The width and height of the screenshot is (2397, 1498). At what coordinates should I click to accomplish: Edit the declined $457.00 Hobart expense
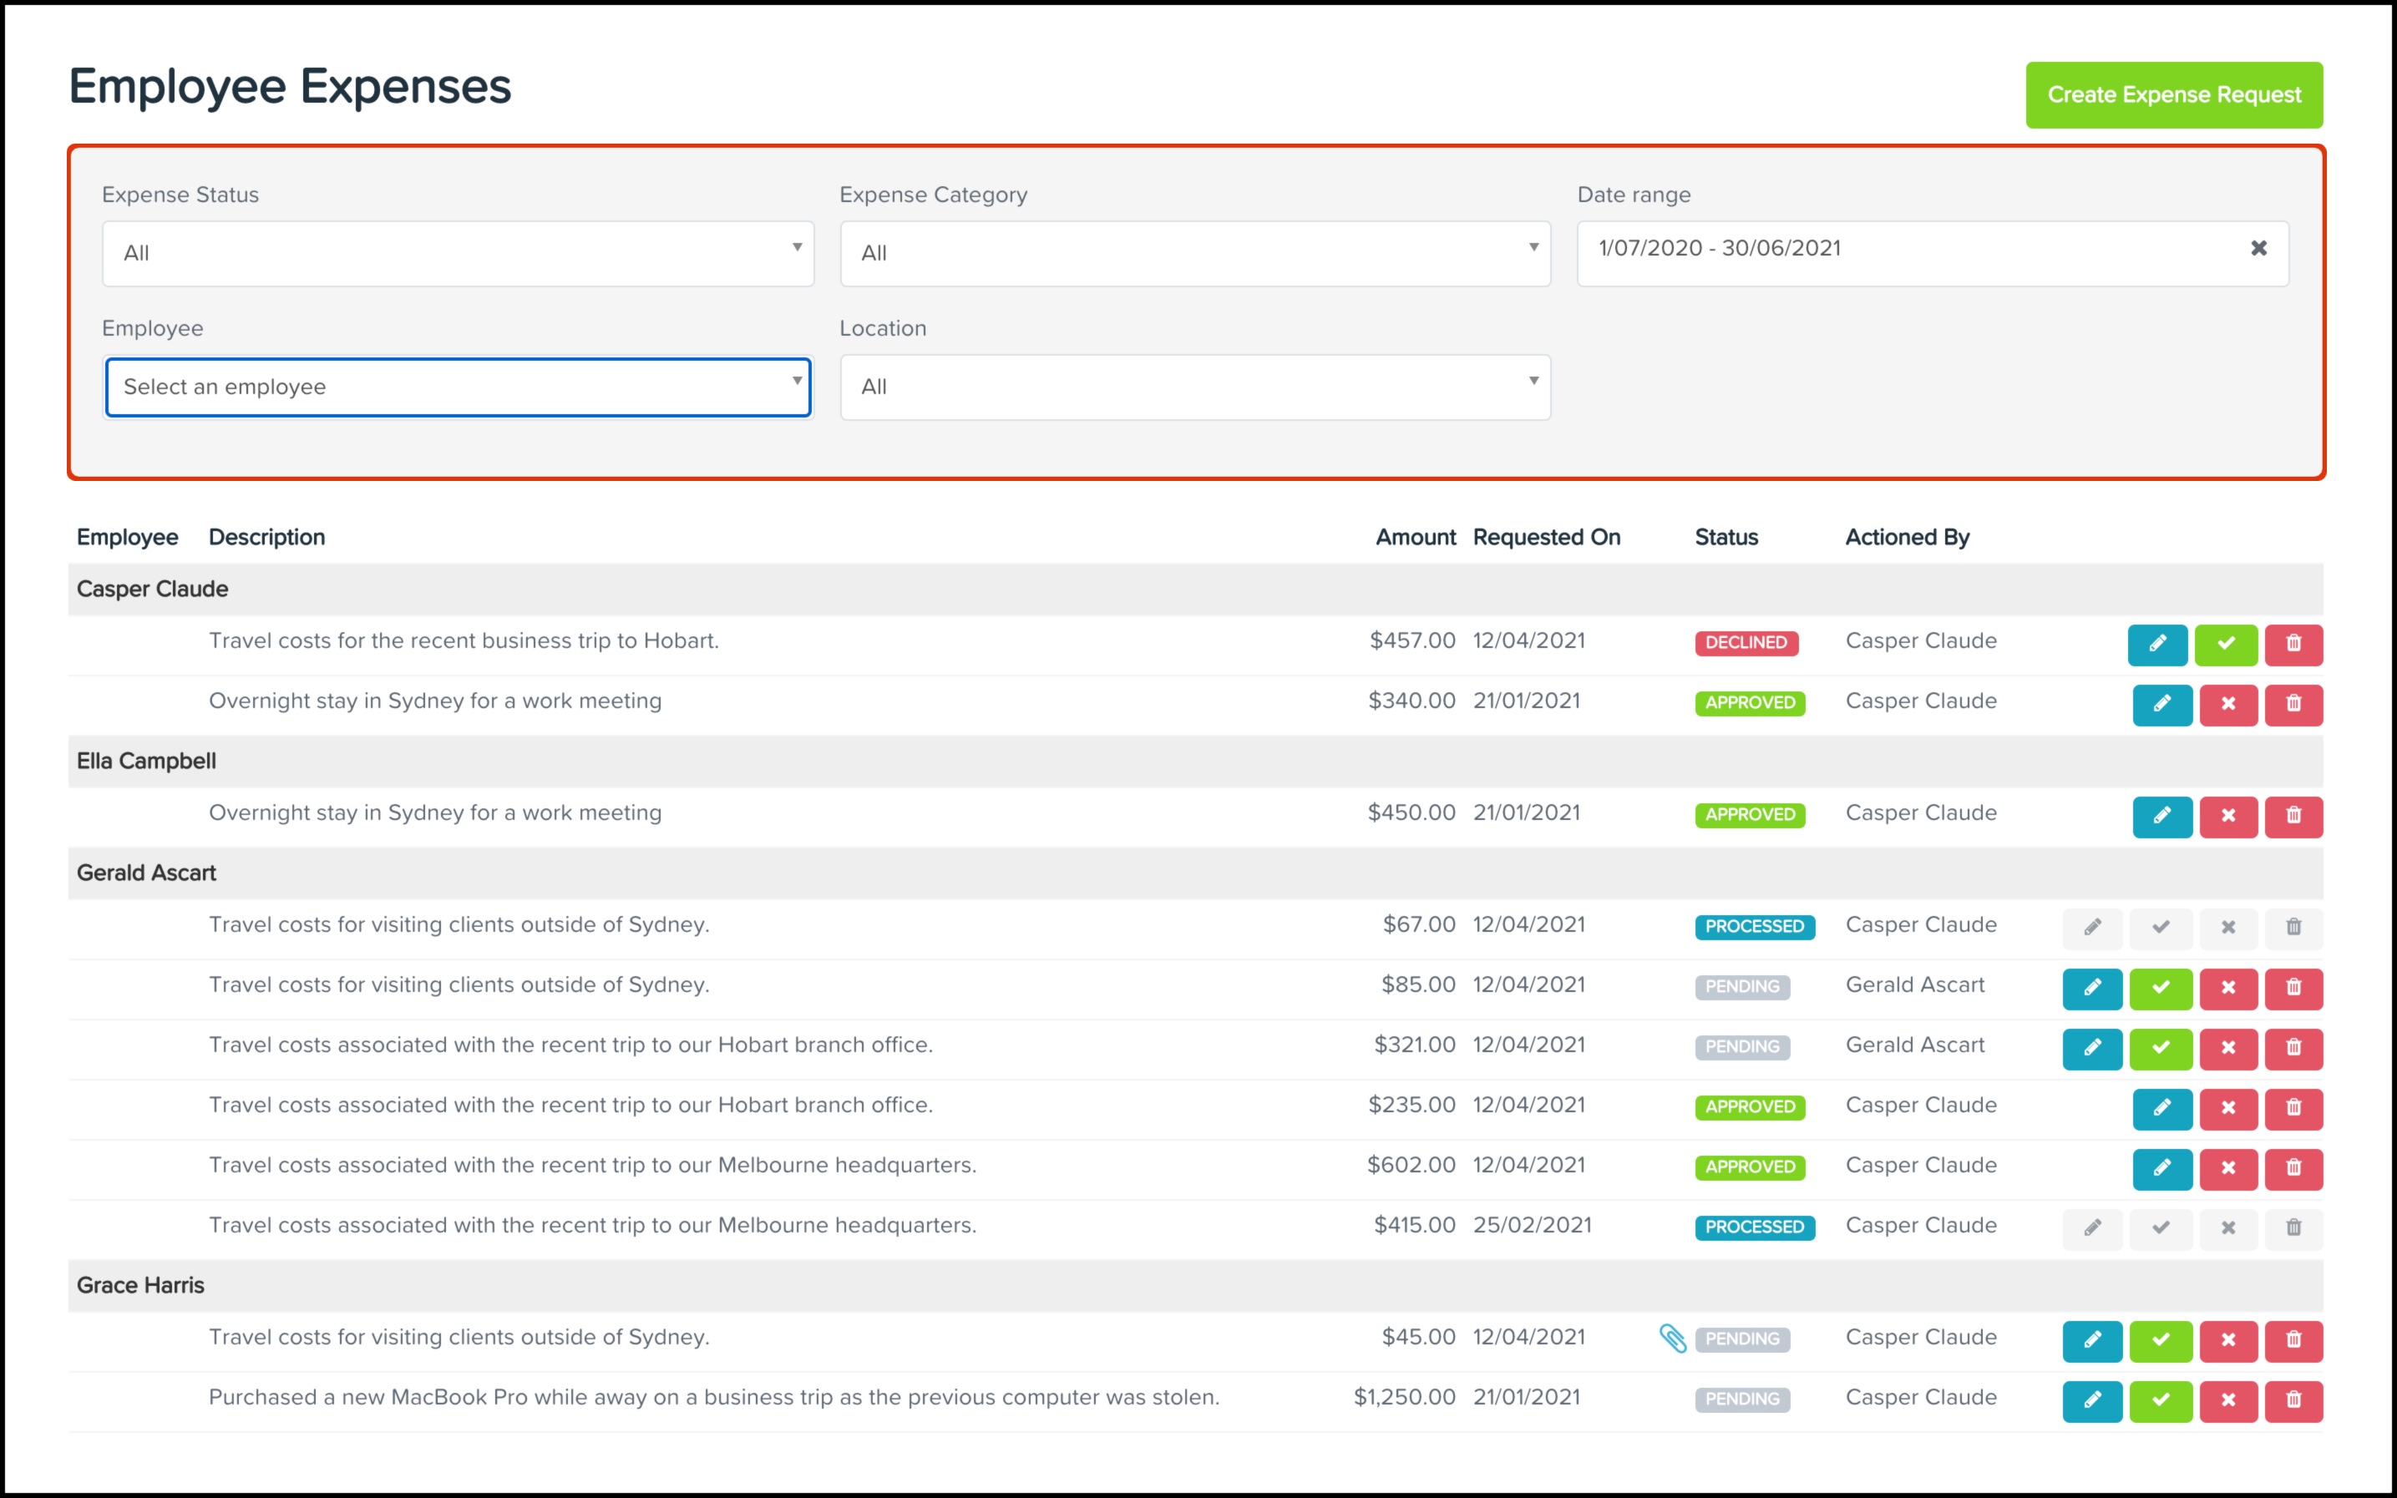(2156, 644)
